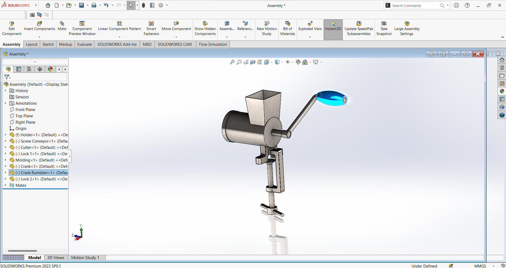
Task: Open the Insert Components dropdown arrow
Action: [x=39, y=37]
